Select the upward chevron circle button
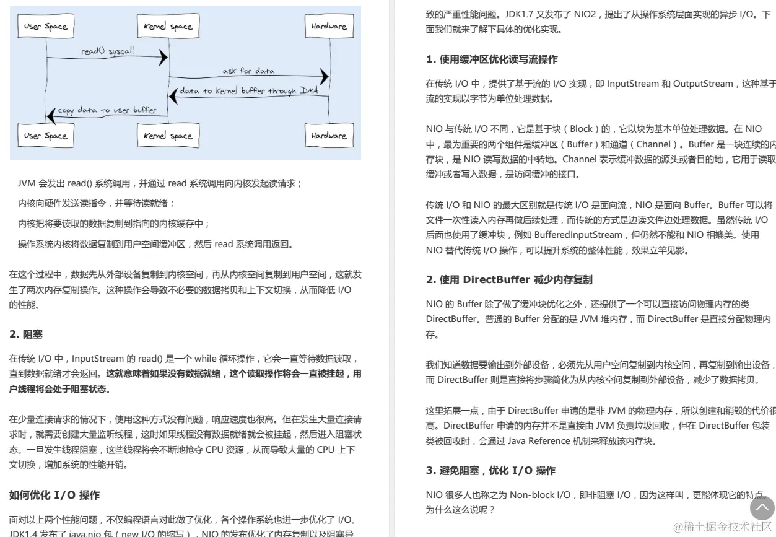 (x=761, y=508)
